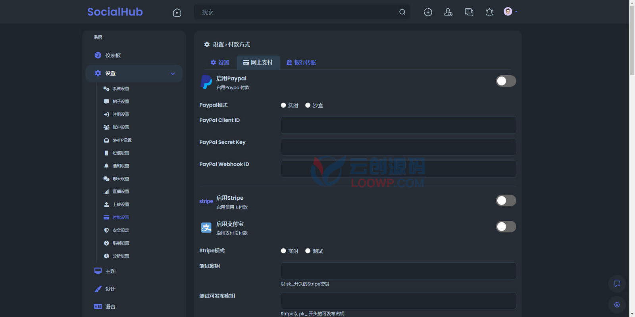635x317 pixels.
Task: Open the SocialHub home logo
Action: pos(115,12)
